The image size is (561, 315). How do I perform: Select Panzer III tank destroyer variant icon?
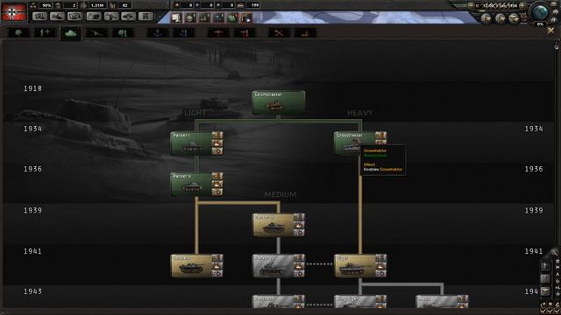299,217
